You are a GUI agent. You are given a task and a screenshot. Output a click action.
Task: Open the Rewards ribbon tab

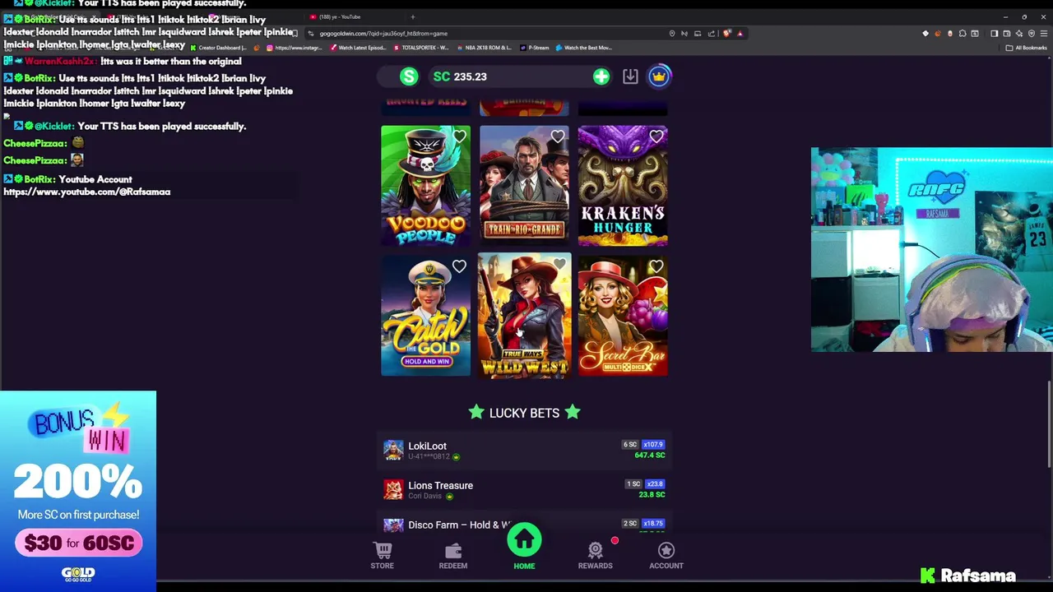(x=595, y=556)
